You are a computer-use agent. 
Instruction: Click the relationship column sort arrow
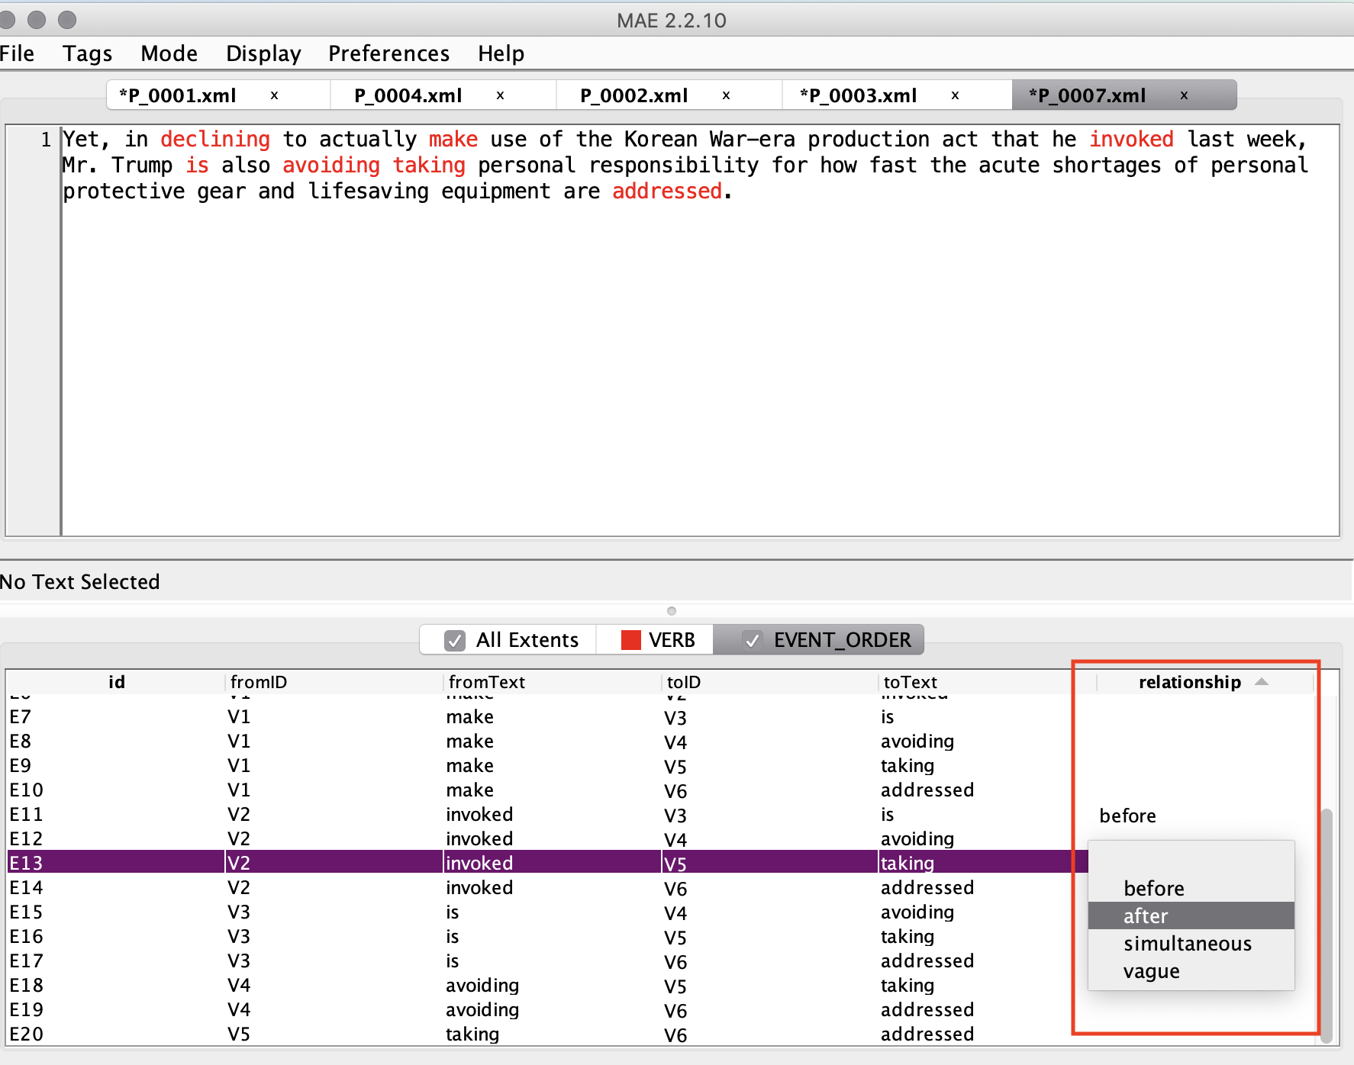(1262, 682)
